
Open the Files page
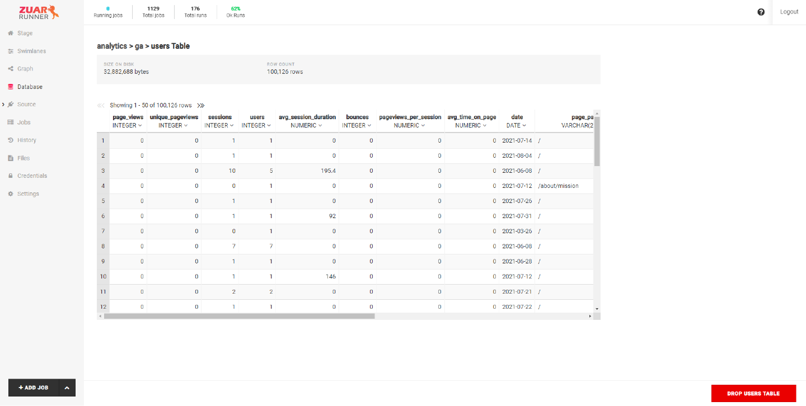(24, 158)
